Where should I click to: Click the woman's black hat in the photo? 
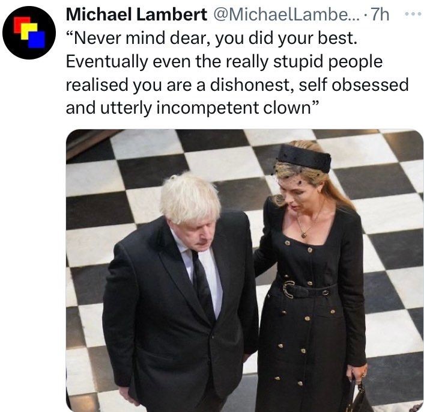point(304,158)
